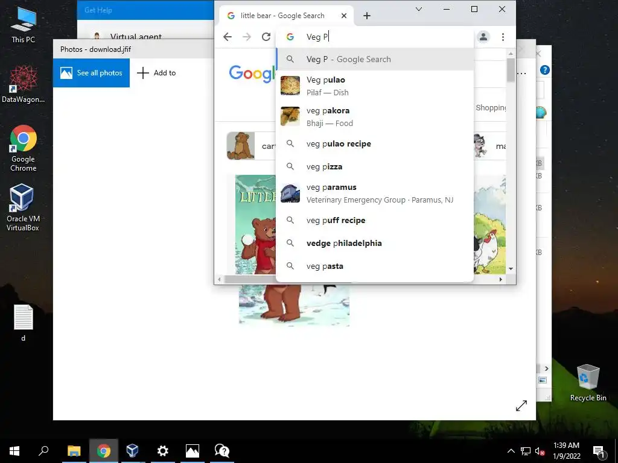The image size is (618, 463).
Task: Toggle fullscreen arrows icon in Photos window
Action: [x=521, y=406]
